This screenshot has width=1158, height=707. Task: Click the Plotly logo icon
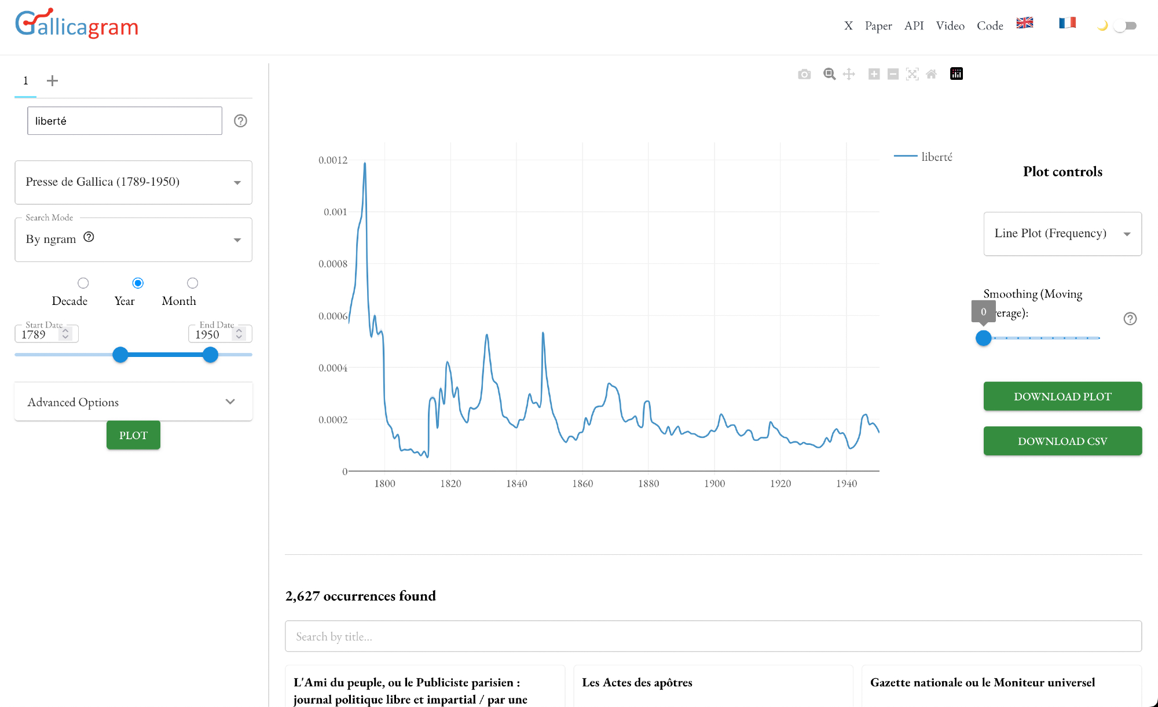(957, 73)
